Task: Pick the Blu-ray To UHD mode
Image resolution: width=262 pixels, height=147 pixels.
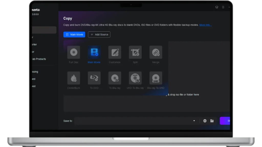Action: 156,78
